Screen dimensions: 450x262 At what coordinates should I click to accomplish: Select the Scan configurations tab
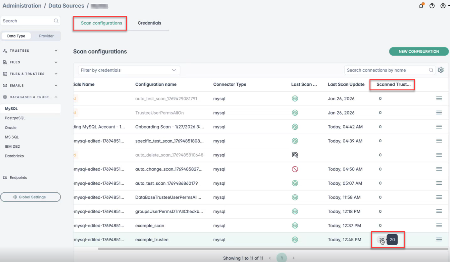[101, 23]
